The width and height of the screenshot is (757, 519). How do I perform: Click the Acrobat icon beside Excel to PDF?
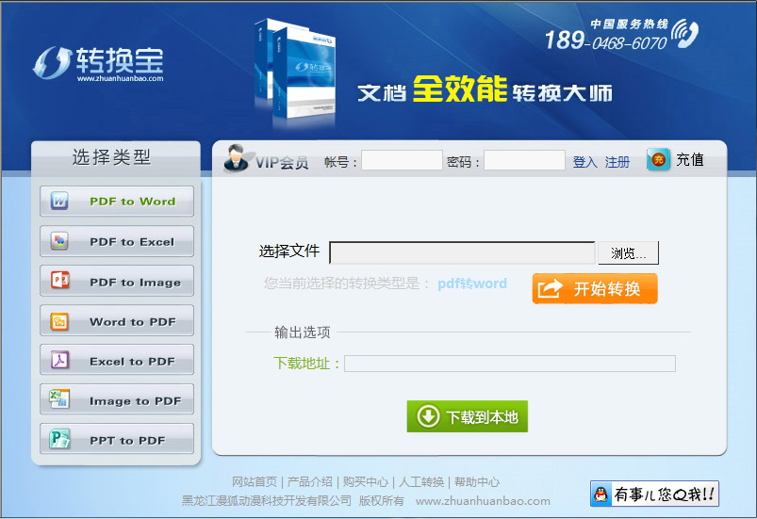pos(60,360)
